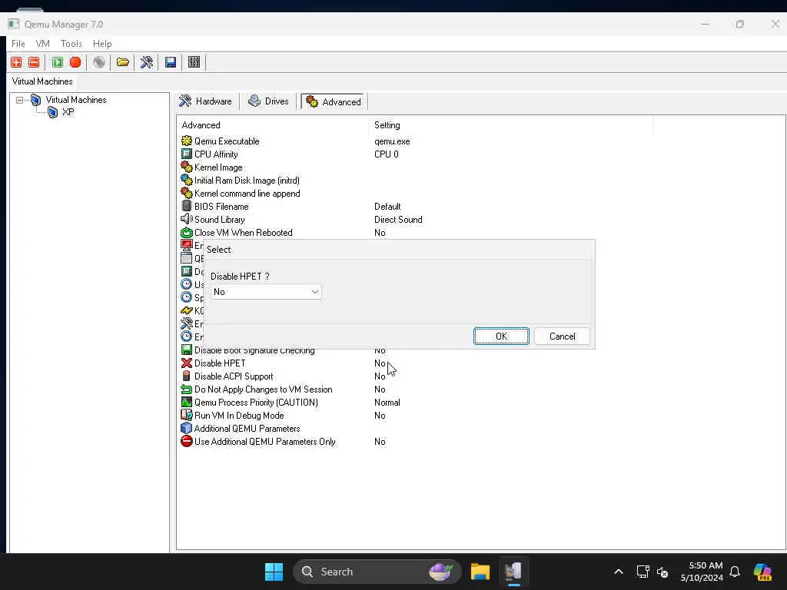Click the red plus Add VM toolbar icon
Viewport: 787px width, 590px height.
pyautogui.click(x=16, y=62)
